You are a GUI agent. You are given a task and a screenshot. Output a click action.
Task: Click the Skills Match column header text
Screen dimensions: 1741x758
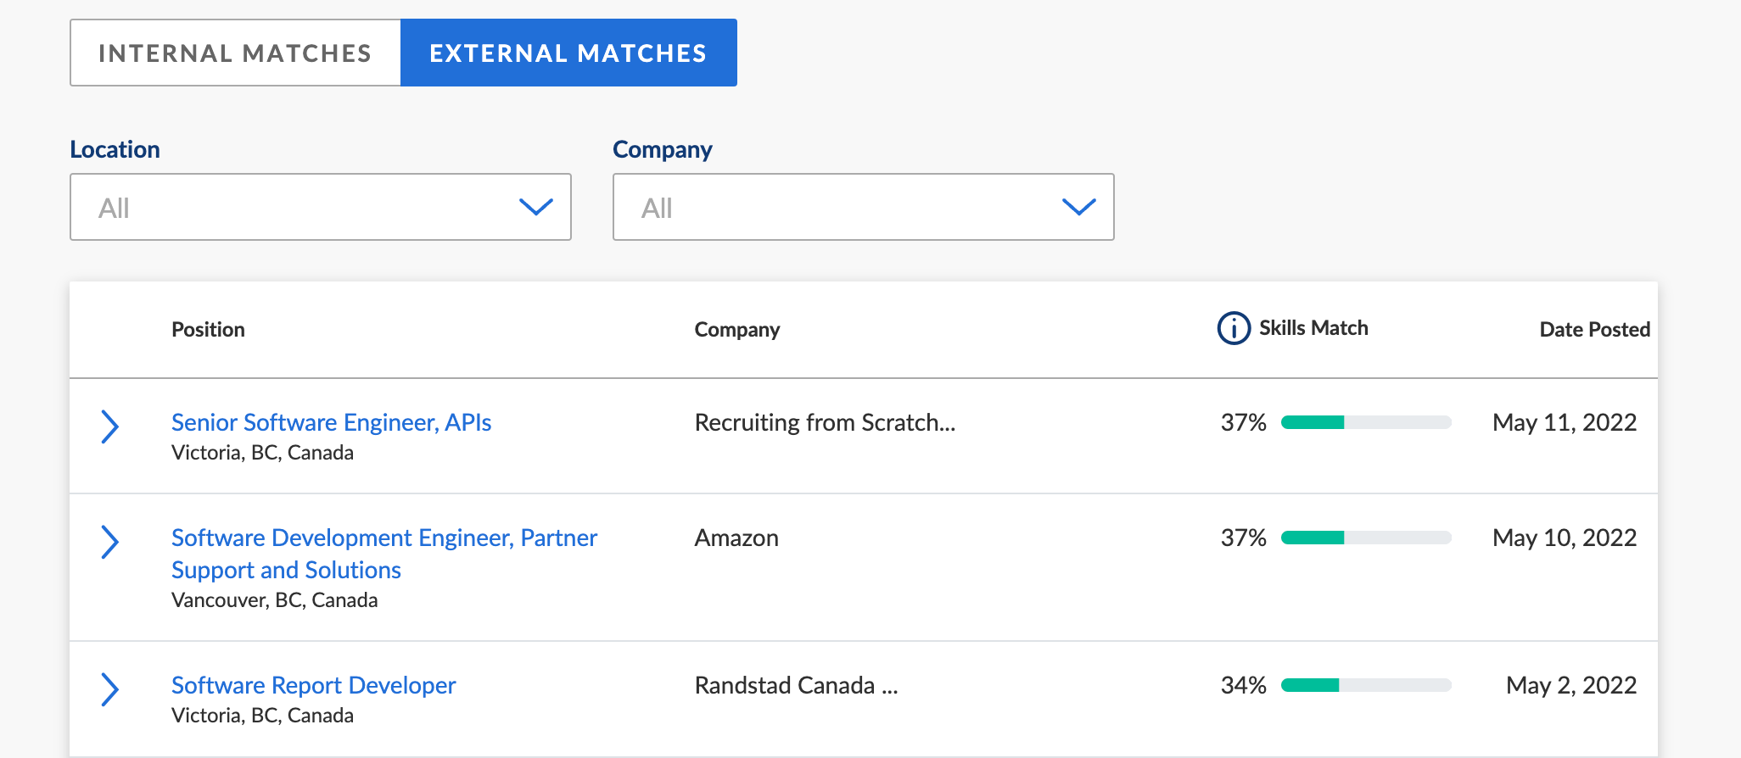[1313, 328]
